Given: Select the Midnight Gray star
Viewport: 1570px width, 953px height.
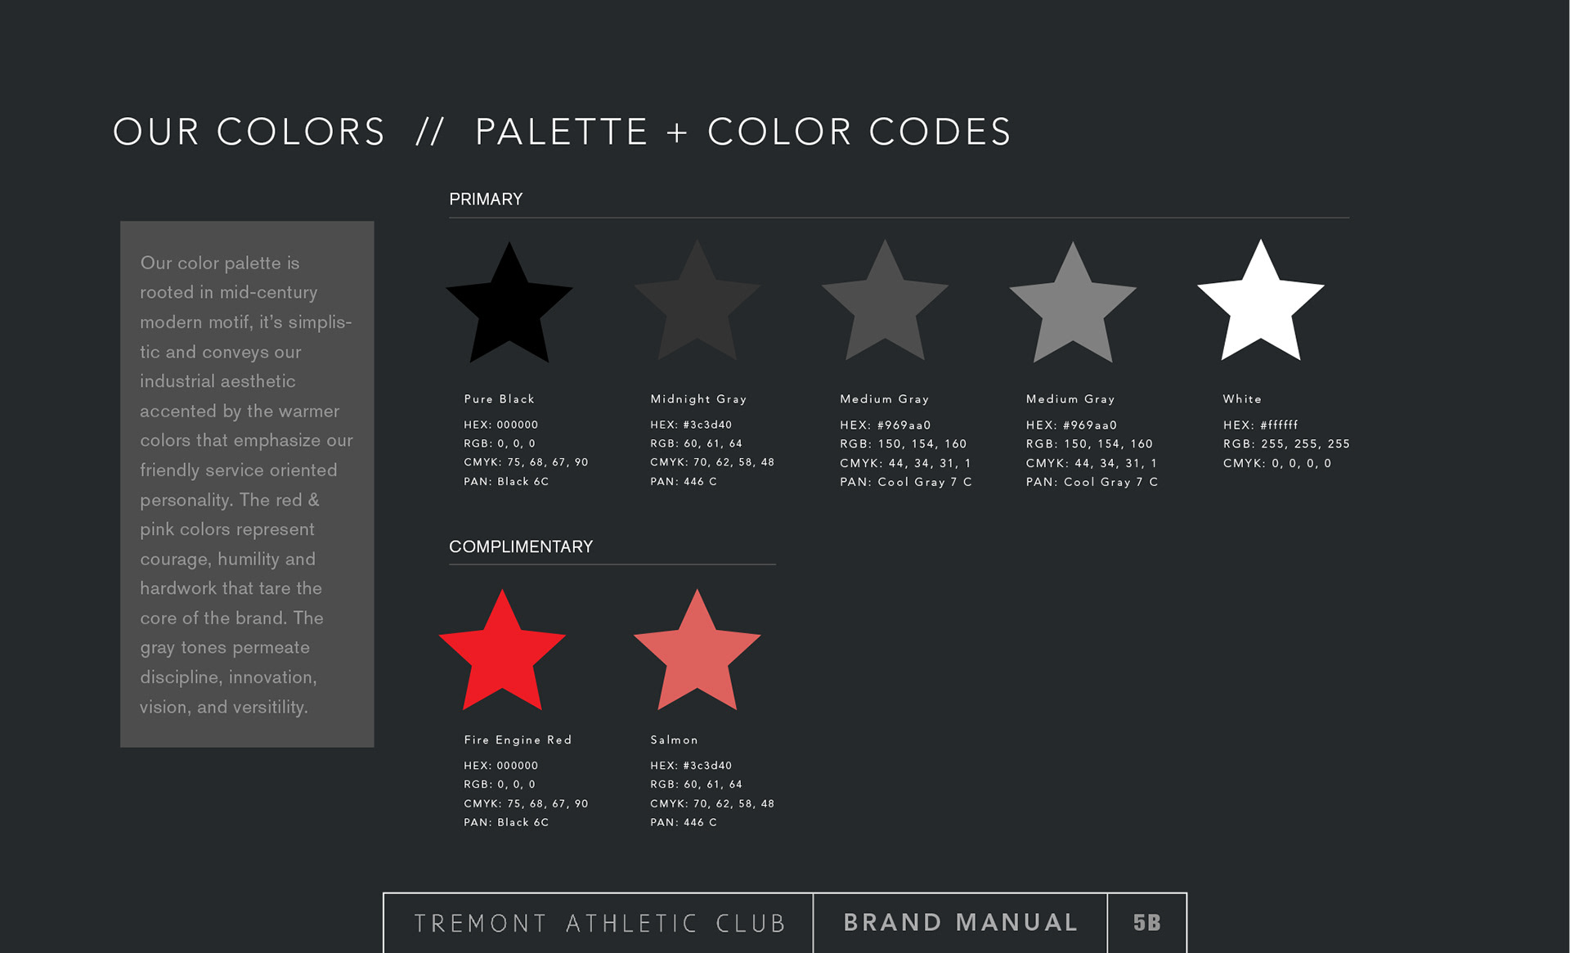Looking at the screenshot, I should 697,307.
